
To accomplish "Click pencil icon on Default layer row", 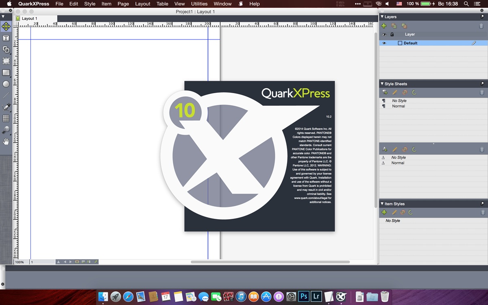I will click(x=474, y=43).
